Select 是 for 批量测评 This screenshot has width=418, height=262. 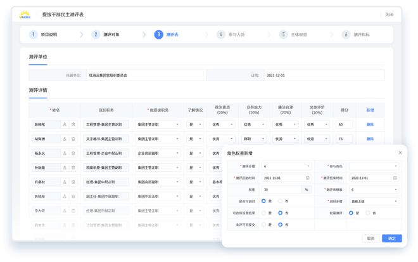pyautogui.click(x=351, y=213)
